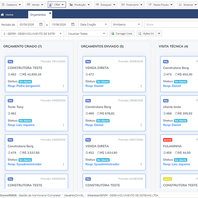Open the Notas Fiscais menu
The width and height of the screenshot is (198, 198).
click(161, 5)
